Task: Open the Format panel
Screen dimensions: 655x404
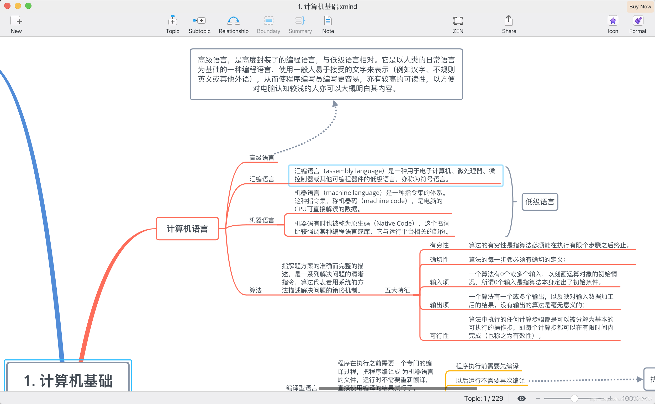Action: [638, 20]
